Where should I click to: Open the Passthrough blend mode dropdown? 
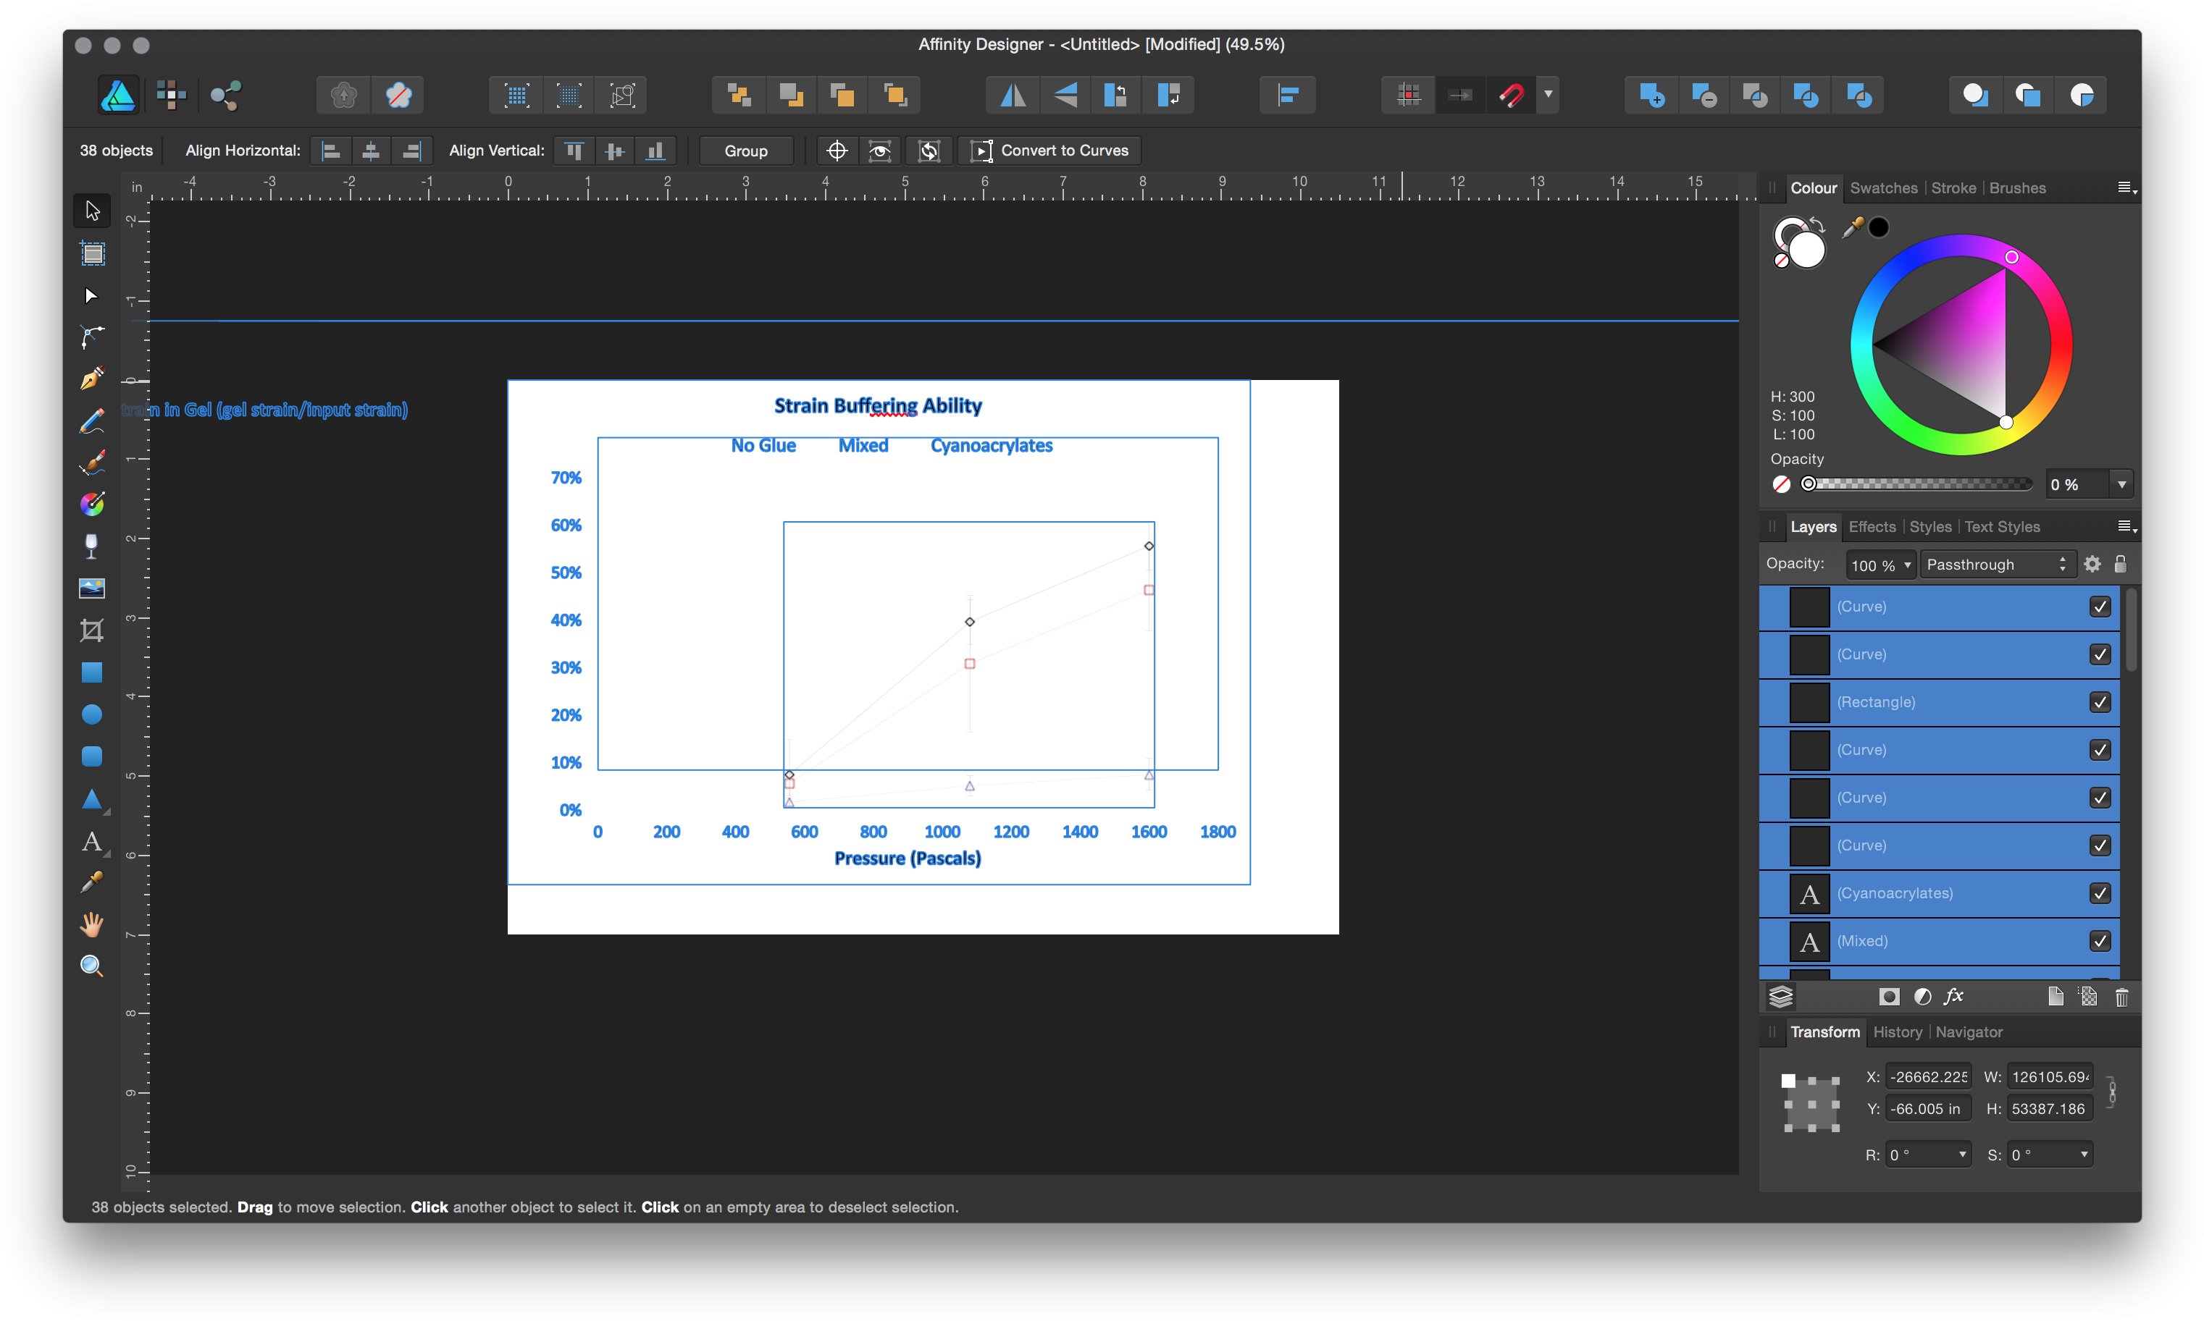pos(1998,563)
